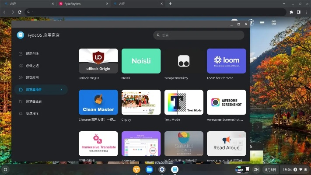
Task: Click the Clippy extension thumbnail
Action: (141, 102)
